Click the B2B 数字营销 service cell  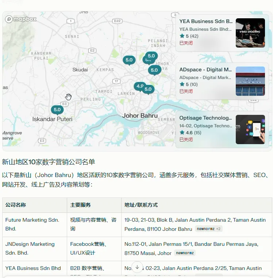tap(94, 268)
